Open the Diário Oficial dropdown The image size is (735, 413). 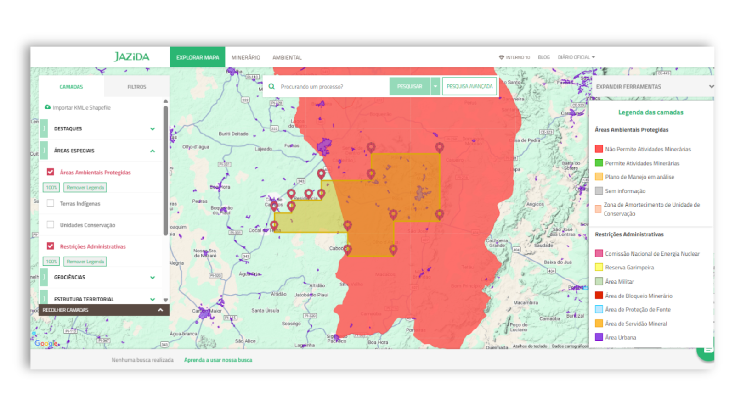(576, 57)
